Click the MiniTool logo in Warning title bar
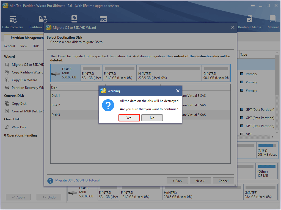Image resolution: width=281 pixels, height=210 pixels. (x=103, y=91)
